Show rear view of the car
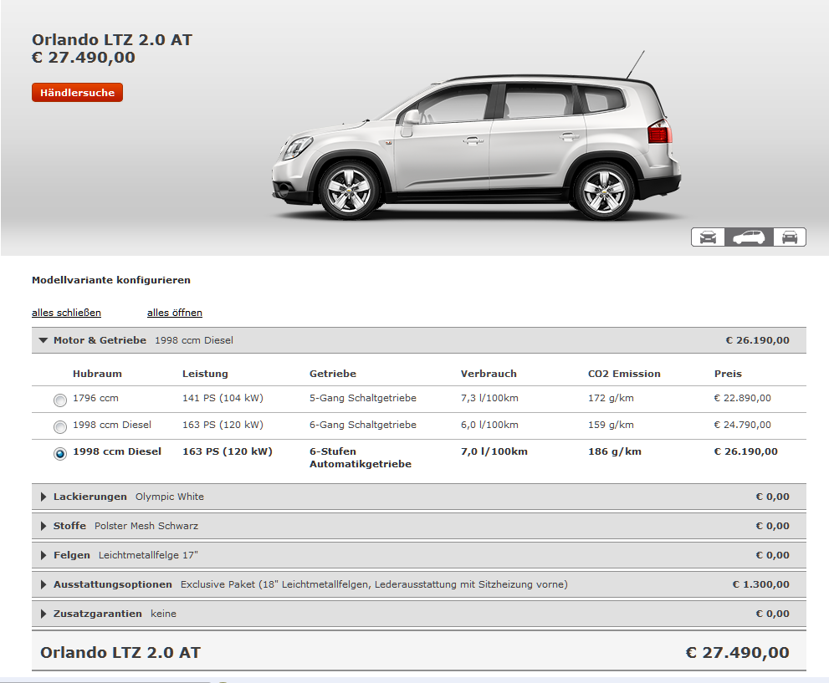The image size is (829, 683). coord(790,237)
